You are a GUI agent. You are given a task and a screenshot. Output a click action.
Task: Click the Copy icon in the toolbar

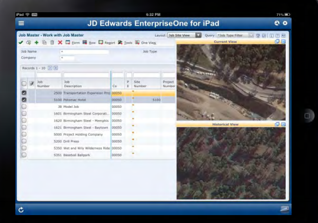44,42
